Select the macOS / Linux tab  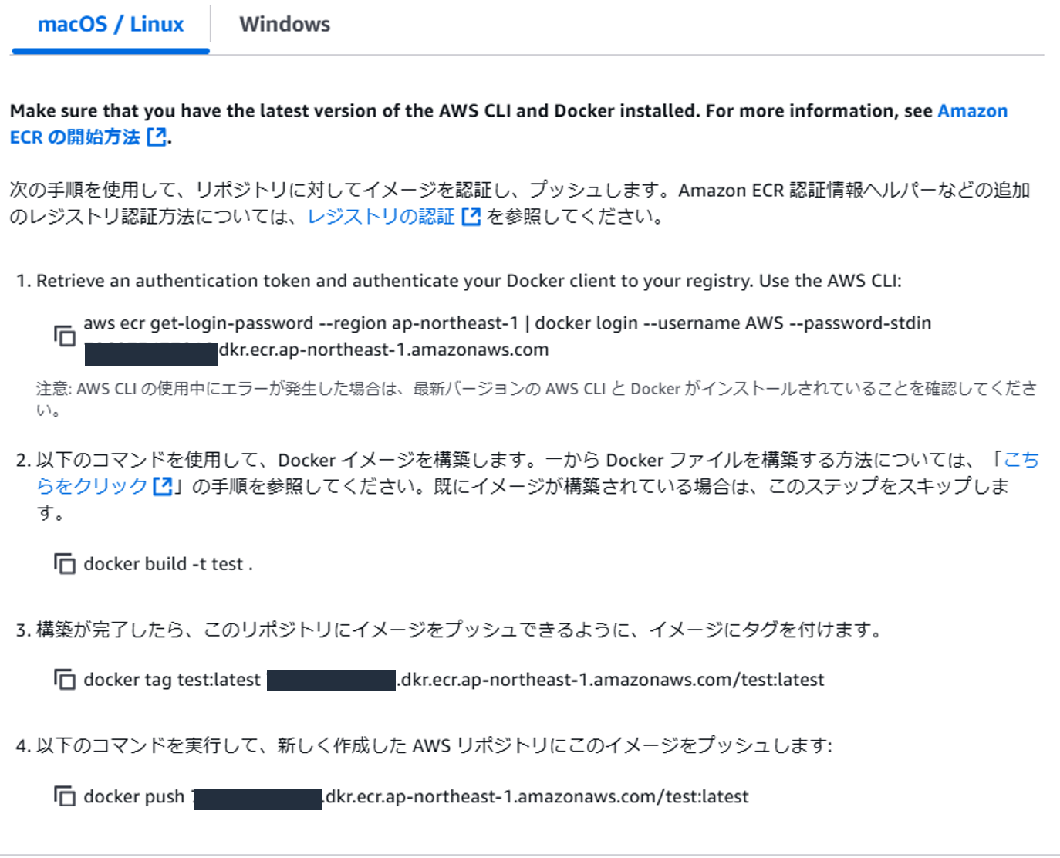pos(110,24)
